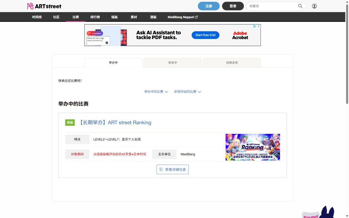Select the 比赛 menu item
This screenshot has width=349, height=218.
[x=76, y=17]
